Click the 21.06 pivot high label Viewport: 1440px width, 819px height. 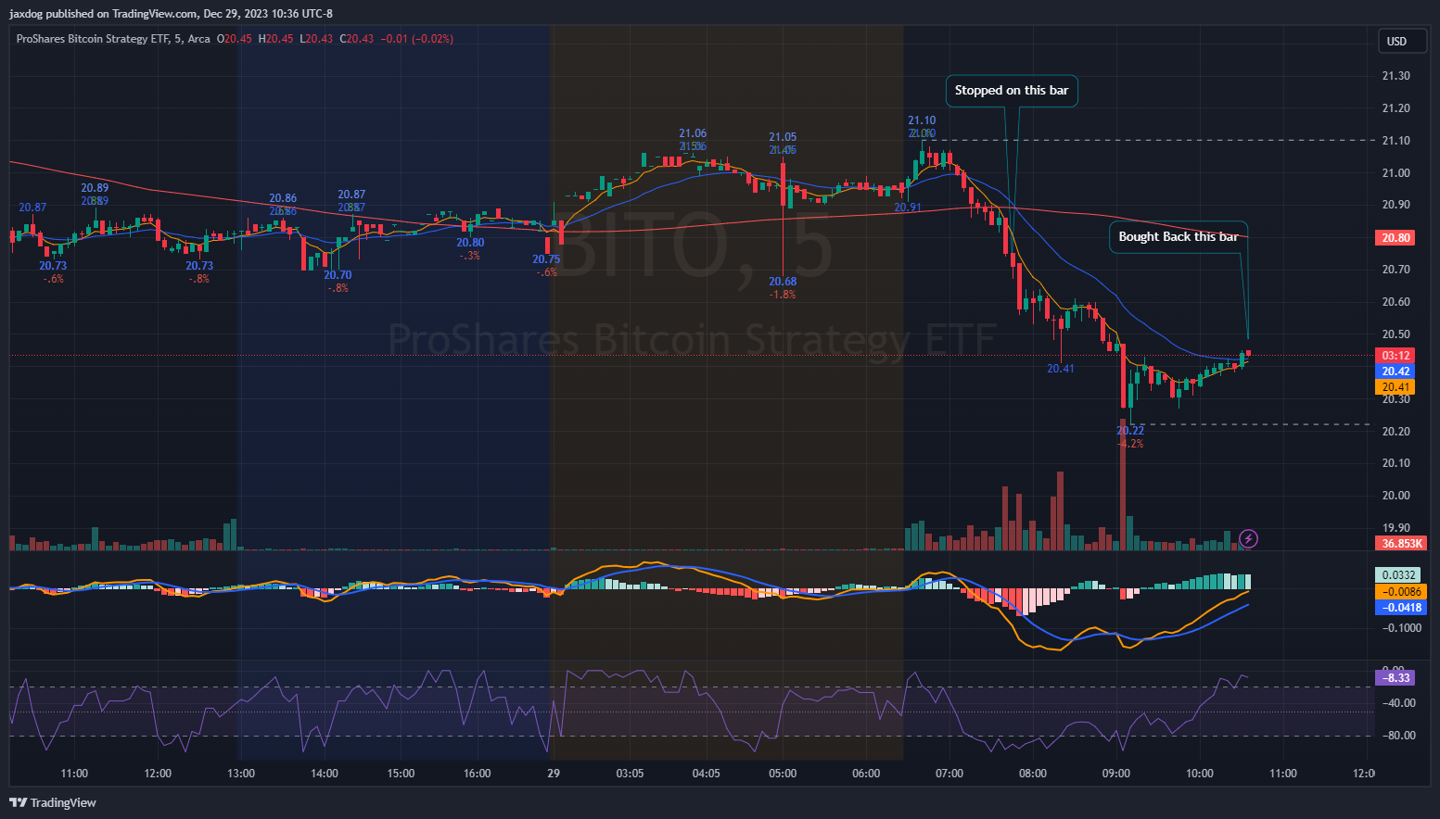pyautogui.click(x=693, y=133)
